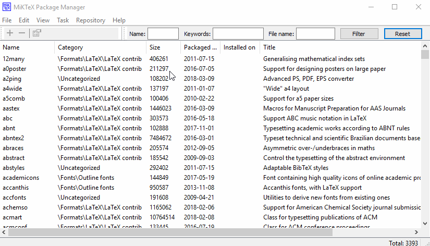Sort by the Size column header
This screenshot has height=246, width=430.
[x=164, y=47]
